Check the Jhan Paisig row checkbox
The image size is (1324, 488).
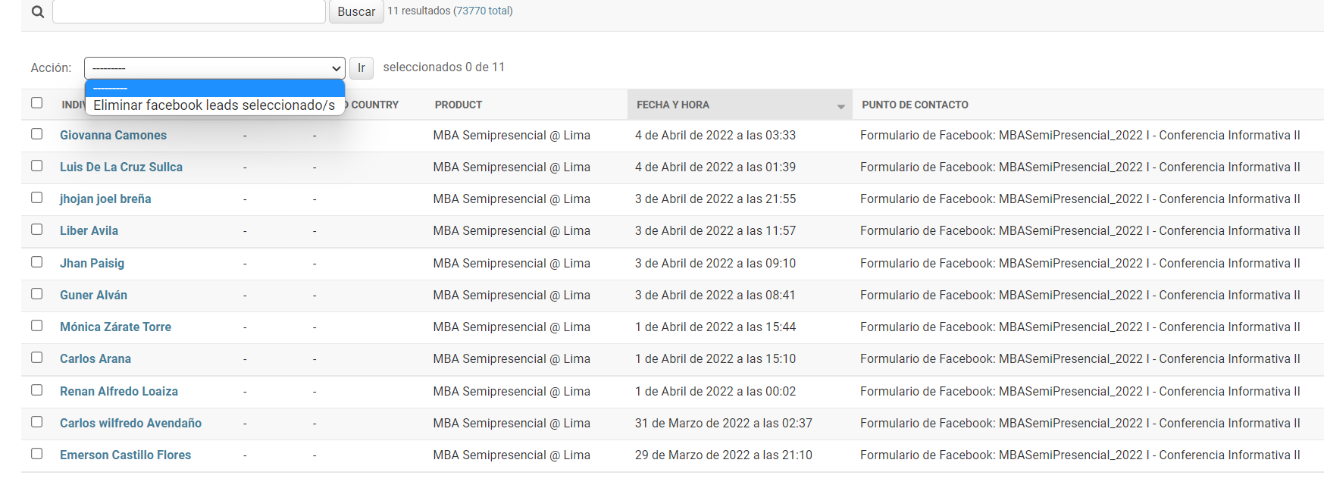[36, 261]
